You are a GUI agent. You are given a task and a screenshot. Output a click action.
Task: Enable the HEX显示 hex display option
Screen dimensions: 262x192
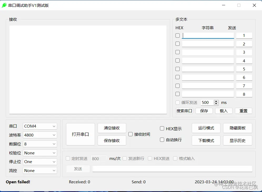pyautogui.click(x=162, y=128)
